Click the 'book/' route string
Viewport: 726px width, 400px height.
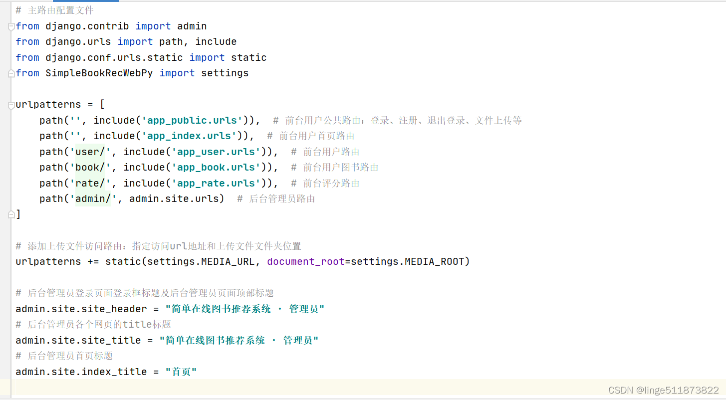coord(90,167)
